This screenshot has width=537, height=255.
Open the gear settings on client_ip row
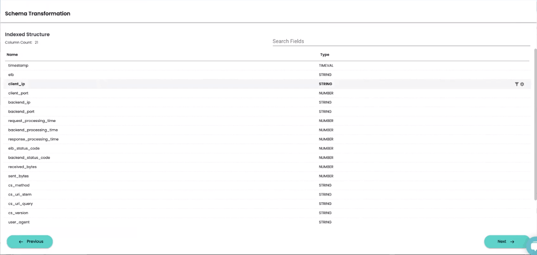pyautogui.click(x=522, y=84)
